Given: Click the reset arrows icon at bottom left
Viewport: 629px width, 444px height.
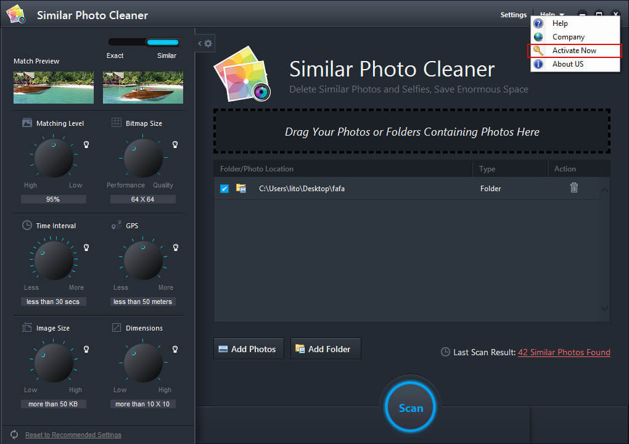Looking at the screenshot, I should click(14, 434).
